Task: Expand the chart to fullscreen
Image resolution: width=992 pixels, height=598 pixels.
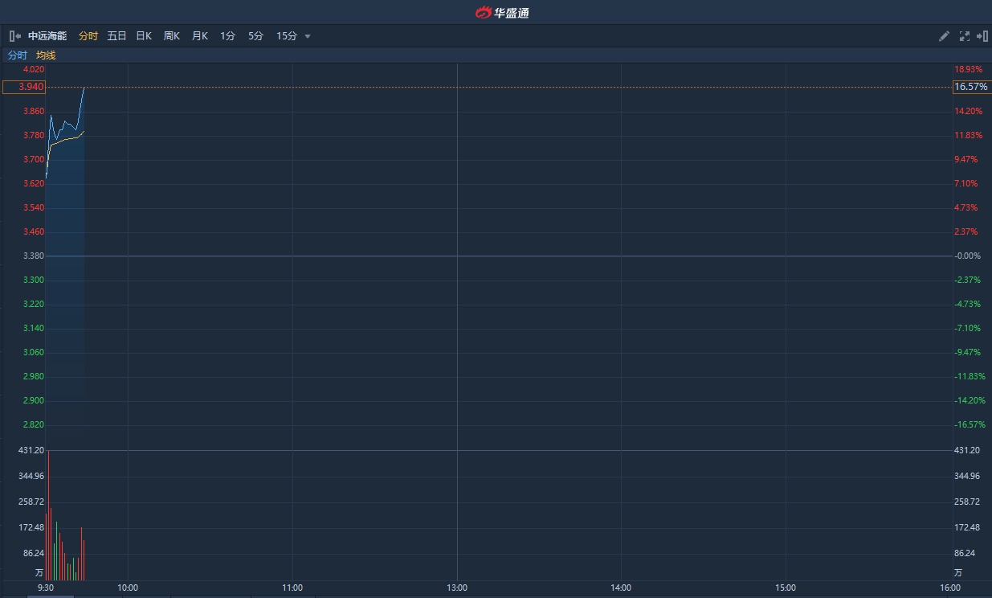Action: [x=965, y=36]
